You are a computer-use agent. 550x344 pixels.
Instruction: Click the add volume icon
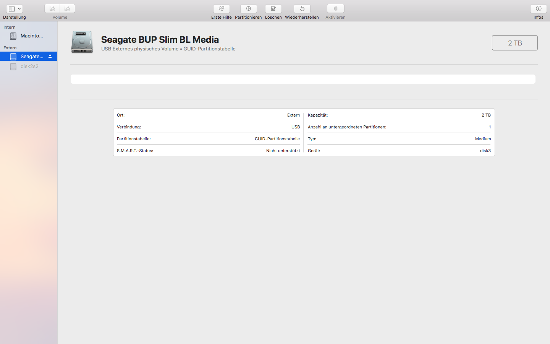[52, 8]
